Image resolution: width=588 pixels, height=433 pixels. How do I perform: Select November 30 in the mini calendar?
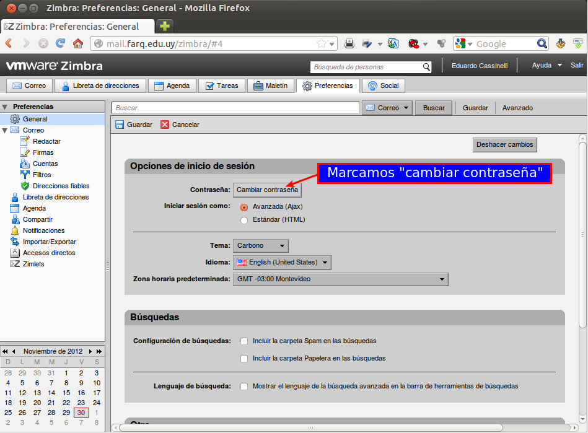coord(81,413)
